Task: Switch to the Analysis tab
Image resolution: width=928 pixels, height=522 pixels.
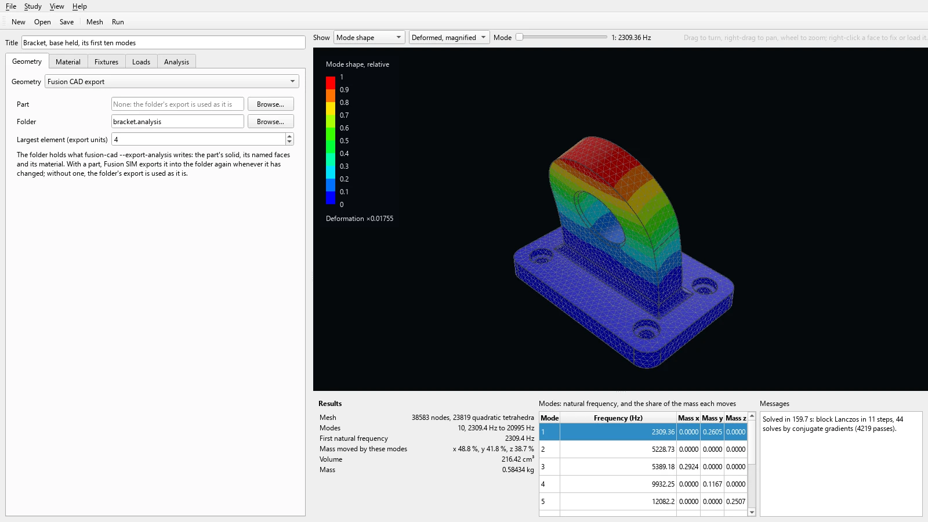Action: pyautogui.click(x=176, y=62)
